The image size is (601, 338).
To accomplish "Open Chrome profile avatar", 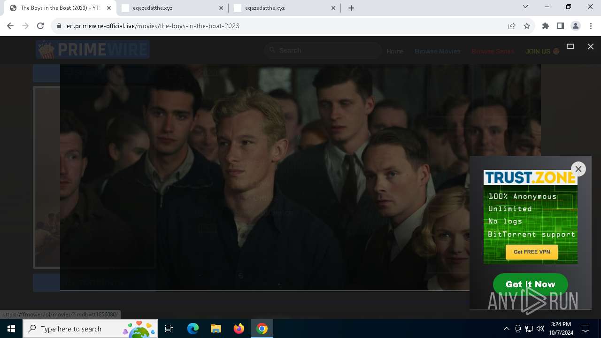I will (x=576, y=26).
